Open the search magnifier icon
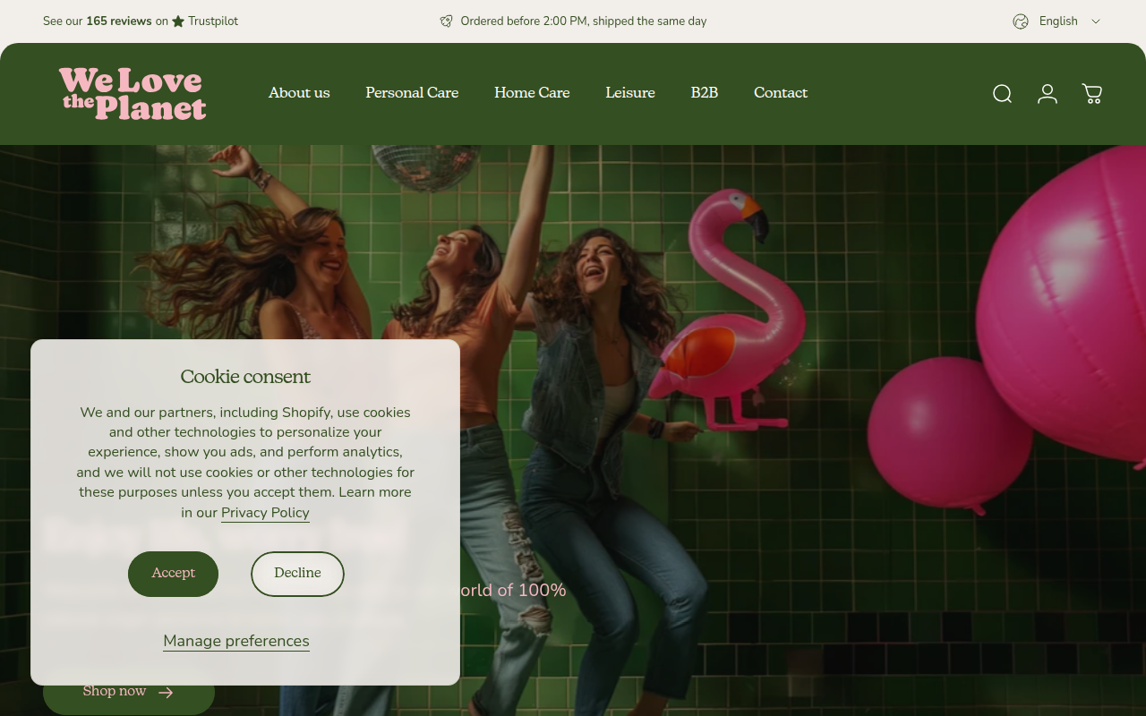The width and height of the screenshot is (1146, 716). click(1002, 94)
